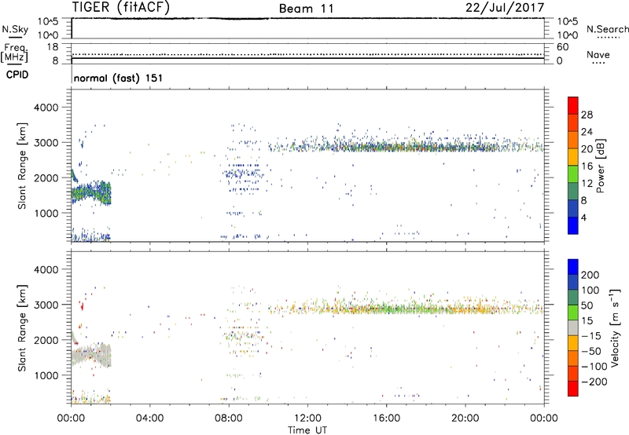Click the 60 tick on Nave axis
The width and height of the screenshot is (629, 435).
click(x=562, y=47)
